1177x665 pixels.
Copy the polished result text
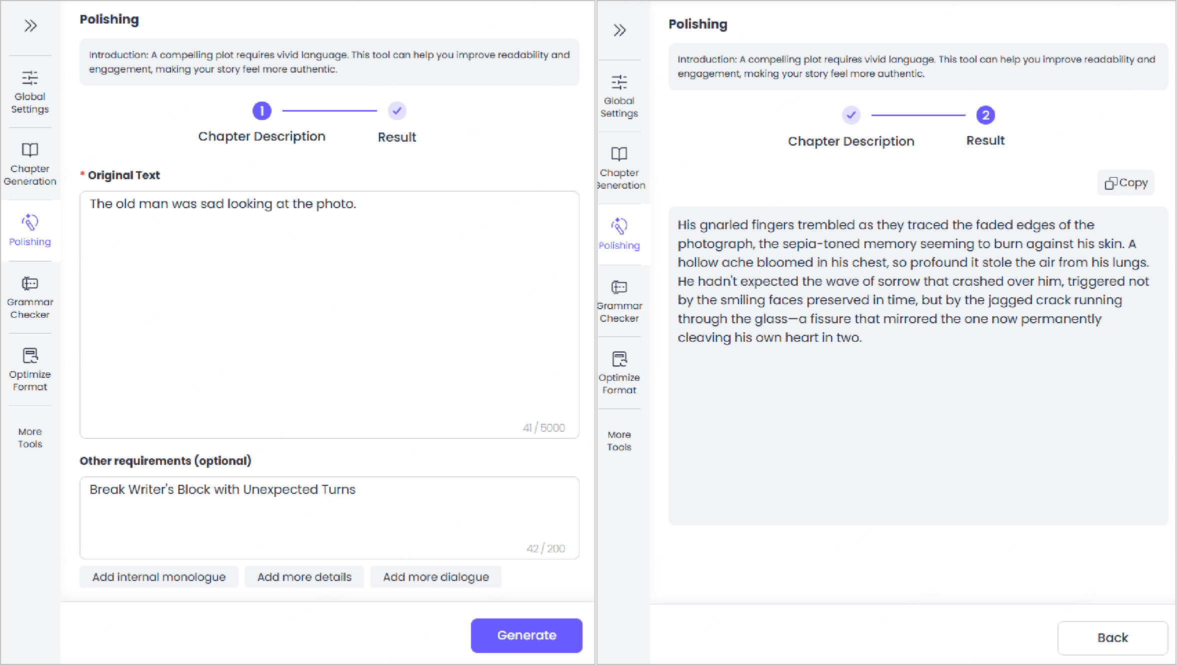tap(1126, 183)
